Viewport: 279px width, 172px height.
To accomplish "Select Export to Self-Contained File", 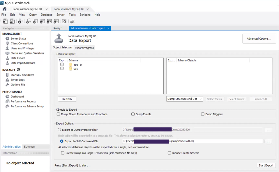I will click(62, 141).
